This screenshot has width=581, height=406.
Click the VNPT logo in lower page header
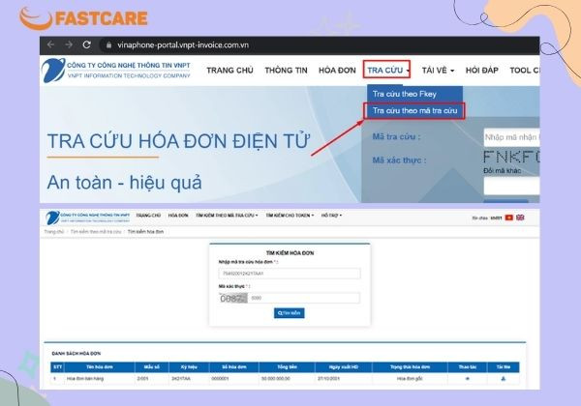[x=87, y=217]
